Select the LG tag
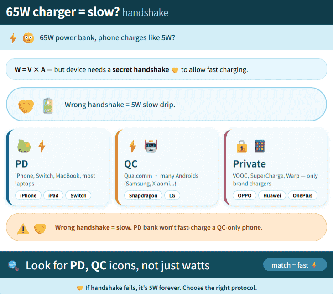This screenshot has width=333, height=294. click(172, 195)
